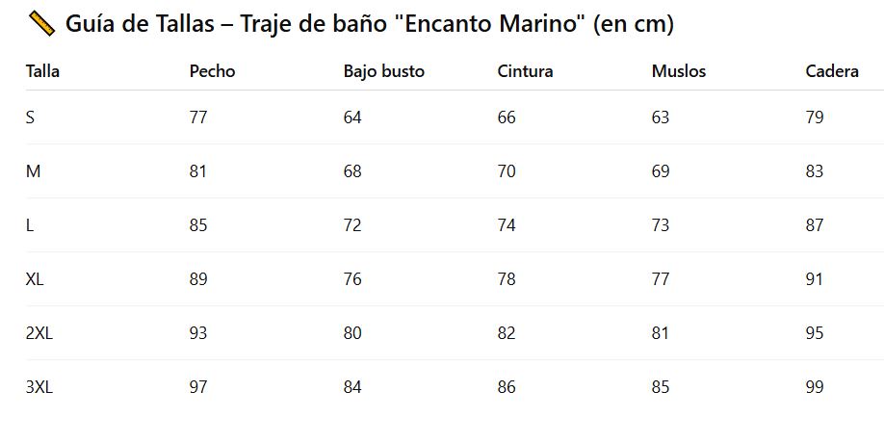Screen dimensions: 884x444
Task: Select the Cadera value 99 for 3XL
Action: coord(815,387)
